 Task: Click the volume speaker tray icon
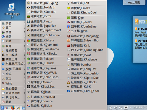click(x=116, y=108)
